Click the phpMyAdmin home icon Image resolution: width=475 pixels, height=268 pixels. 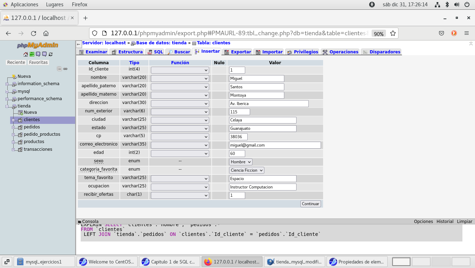click(25, 54)
